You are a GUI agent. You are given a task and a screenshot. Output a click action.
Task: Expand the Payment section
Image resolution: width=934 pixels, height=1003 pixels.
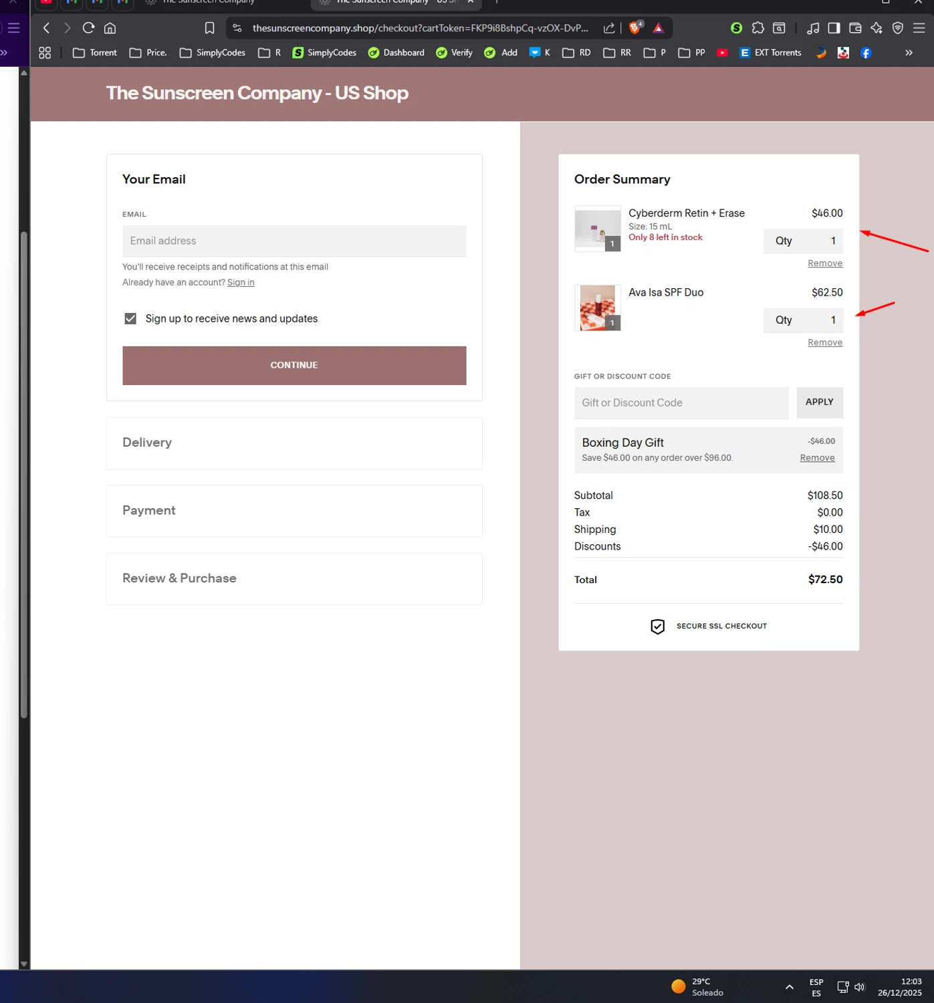[294, 511]
